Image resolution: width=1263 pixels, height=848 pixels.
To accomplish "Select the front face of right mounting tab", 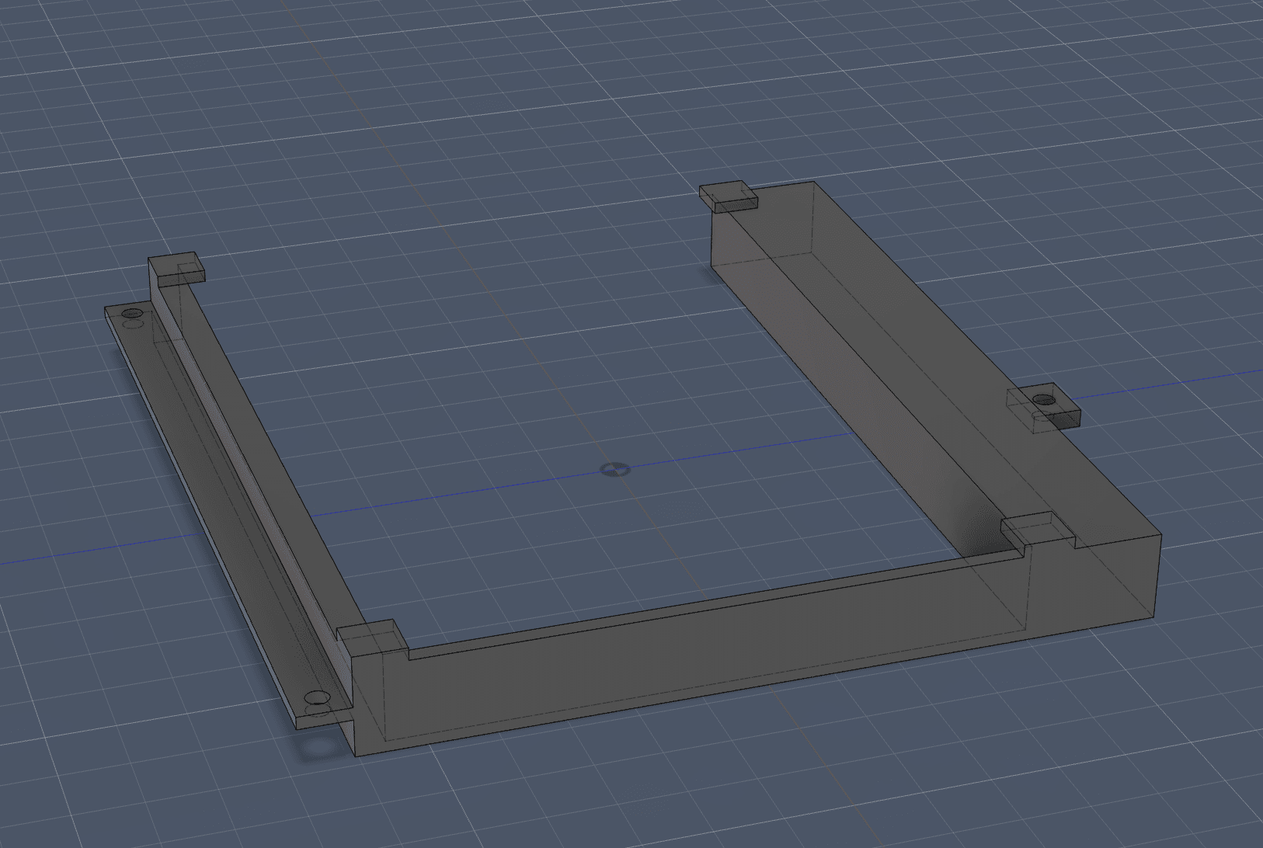I will 1059,421.
